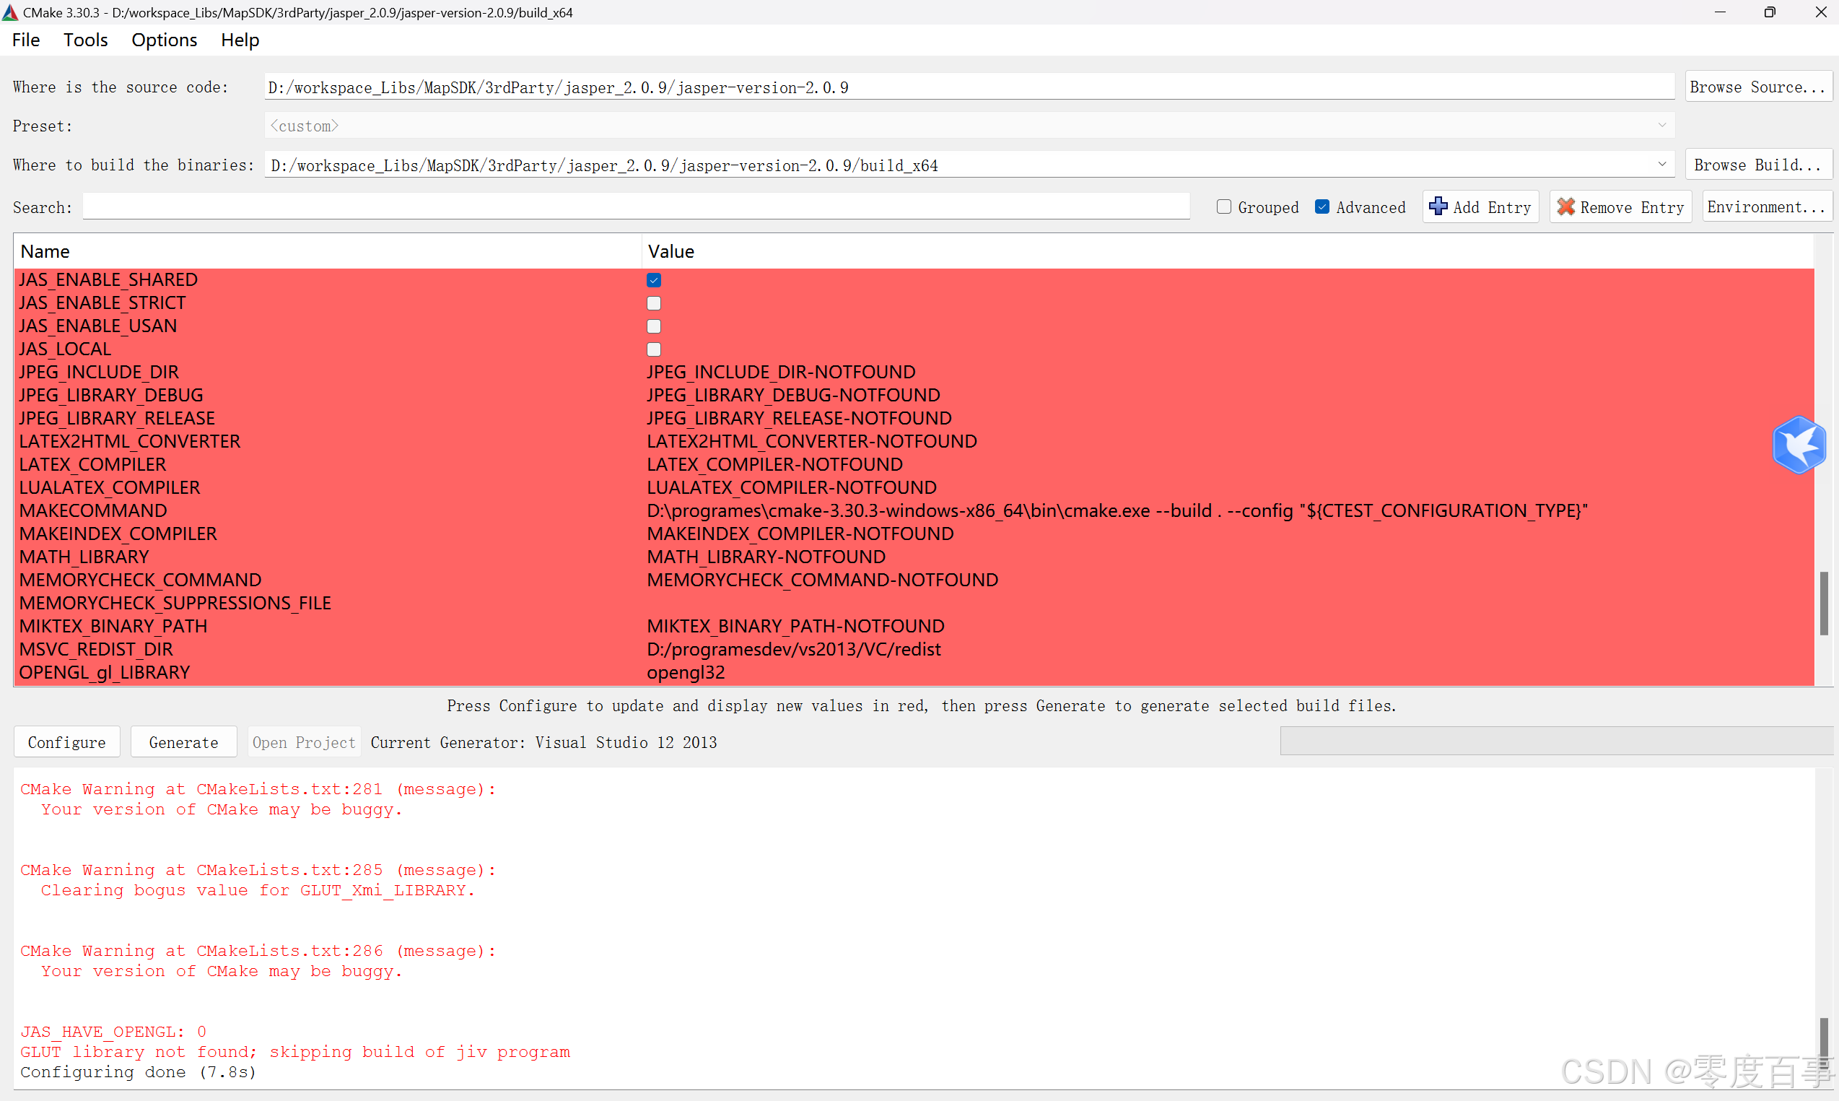This screenshot has height=1101, width=1839.
Task: Click the CMake logo in title bar
Action: coord(9,12)
